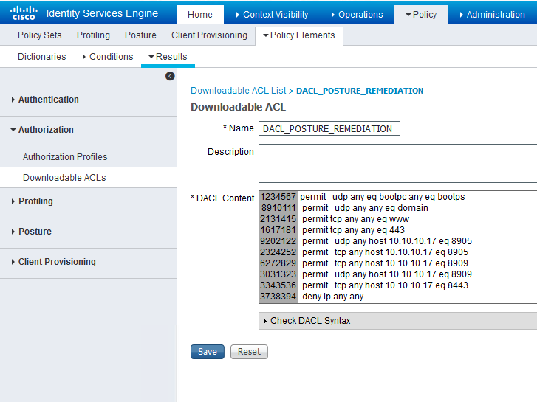Screen dimensions: 537x402
Task: Click the bootpc permit line in DACL Content
Action: tap(382, 197)
